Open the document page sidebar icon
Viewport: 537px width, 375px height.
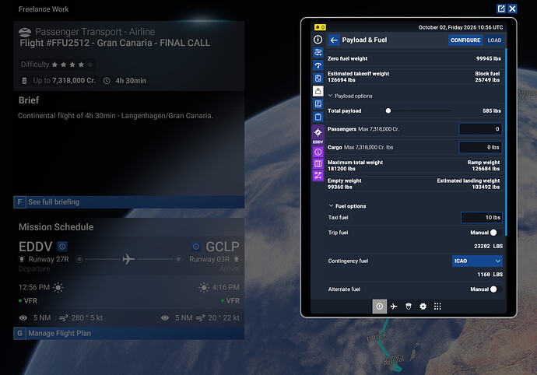coord(318,104)
